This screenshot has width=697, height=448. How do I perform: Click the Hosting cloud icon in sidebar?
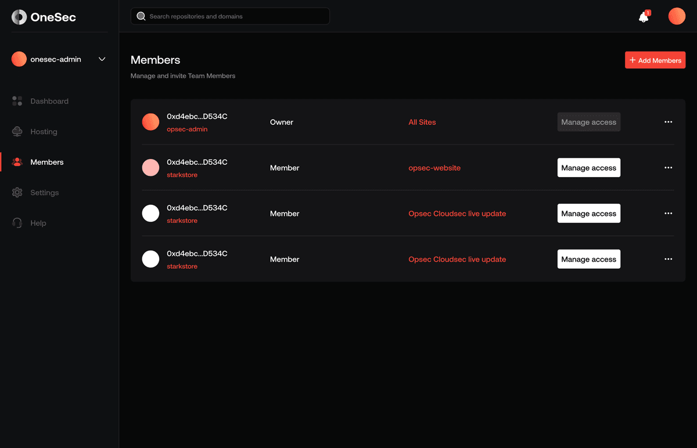coord(17,132)
